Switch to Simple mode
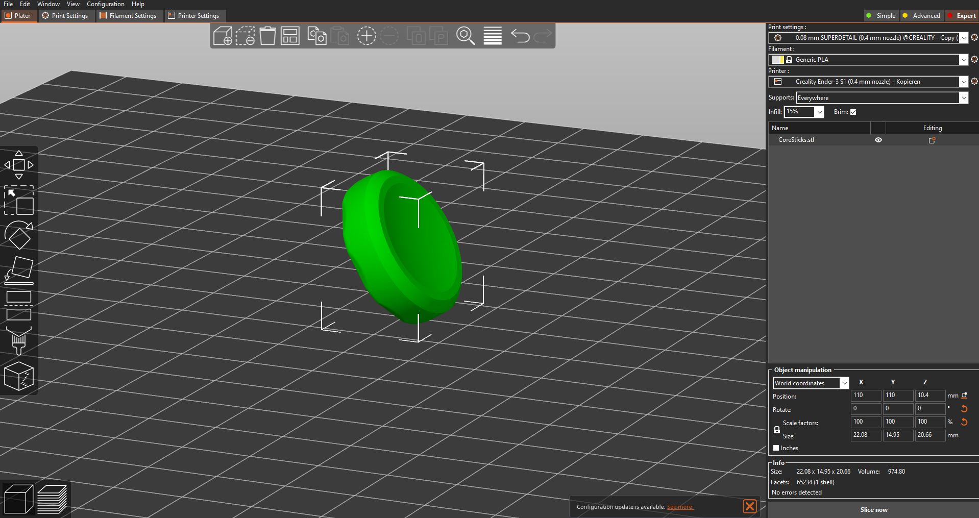Screen dimensions: 979x518 [881, 16]
